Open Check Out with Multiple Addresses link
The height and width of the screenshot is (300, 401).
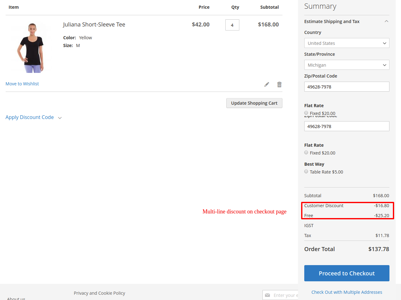[346, 292]
